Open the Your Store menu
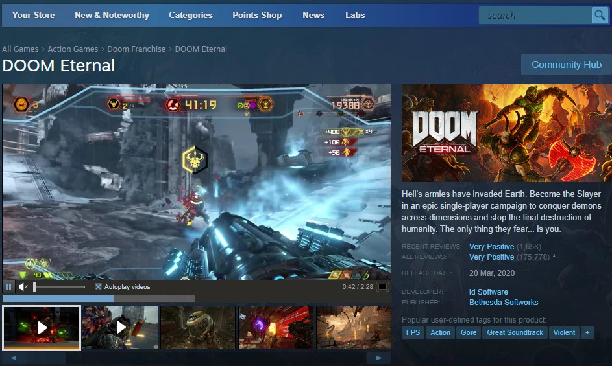The width and height of the screenshot is (612, 366). [x=34, y=15]
